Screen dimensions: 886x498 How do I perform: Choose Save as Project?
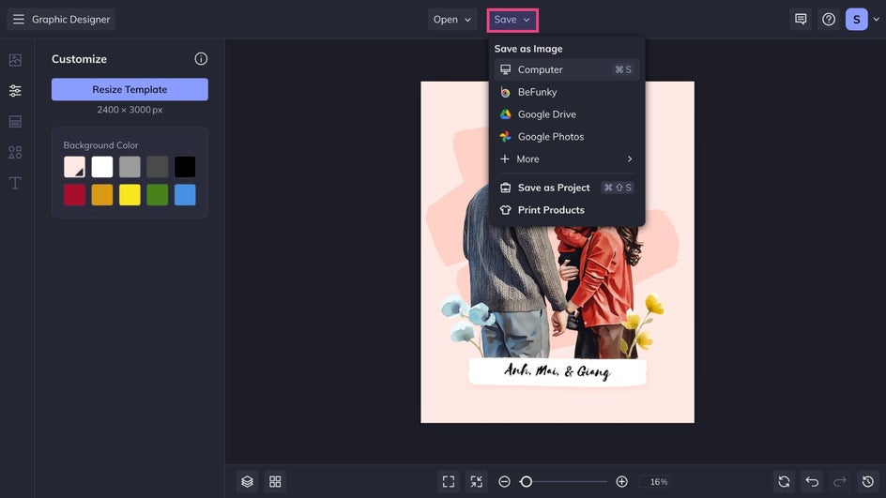coord(566,188)
